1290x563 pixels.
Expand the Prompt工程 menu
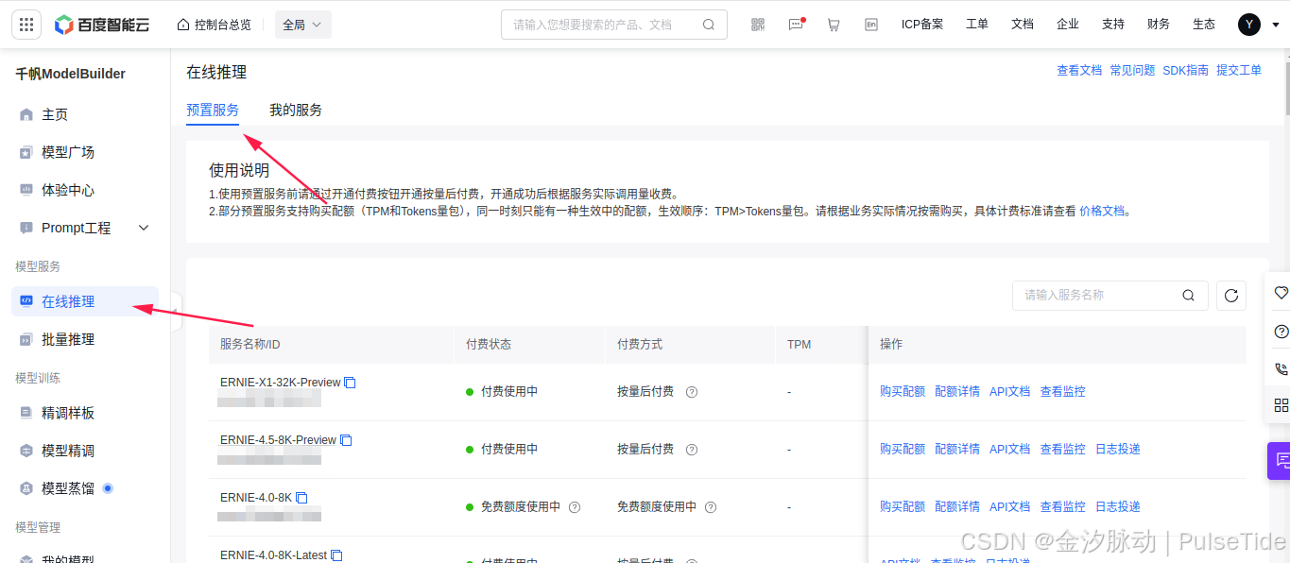[x=145, y=228]
